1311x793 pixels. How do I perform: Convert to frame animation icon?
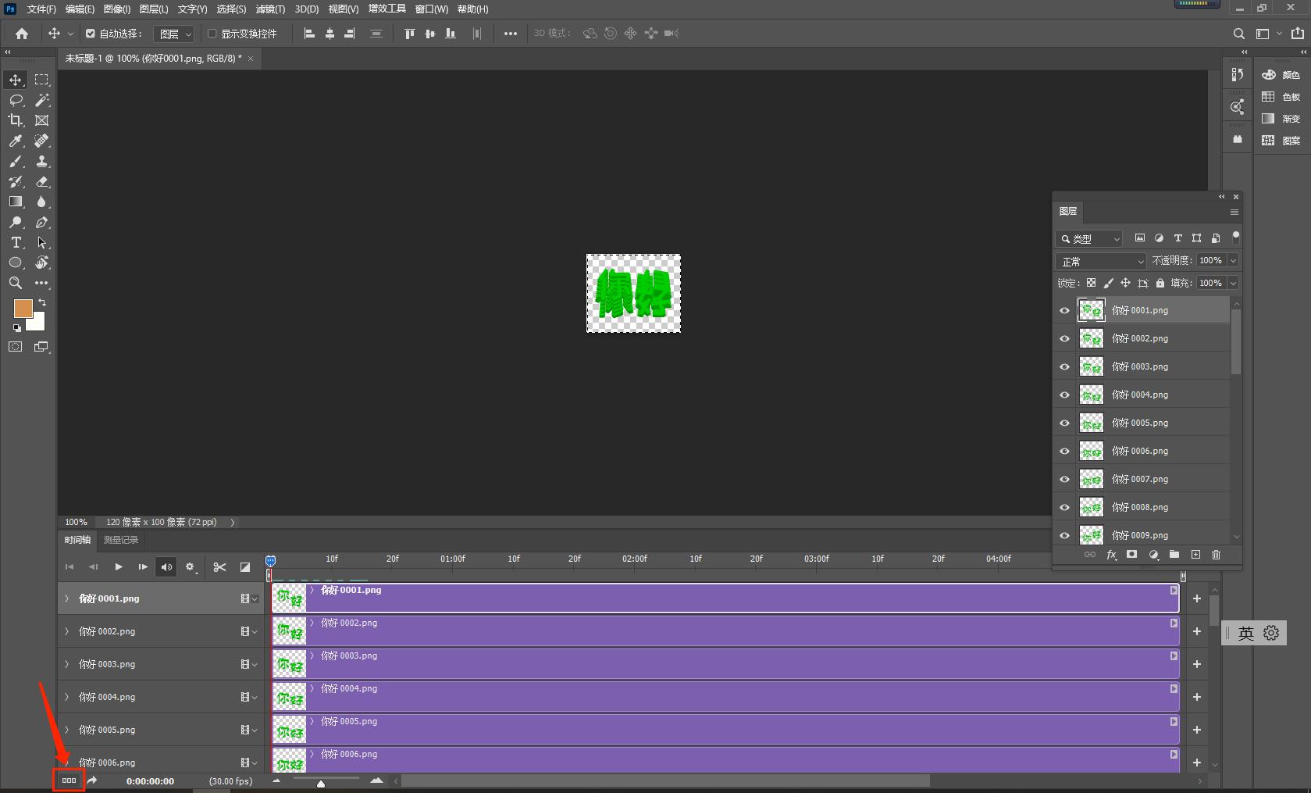point(69,780)
